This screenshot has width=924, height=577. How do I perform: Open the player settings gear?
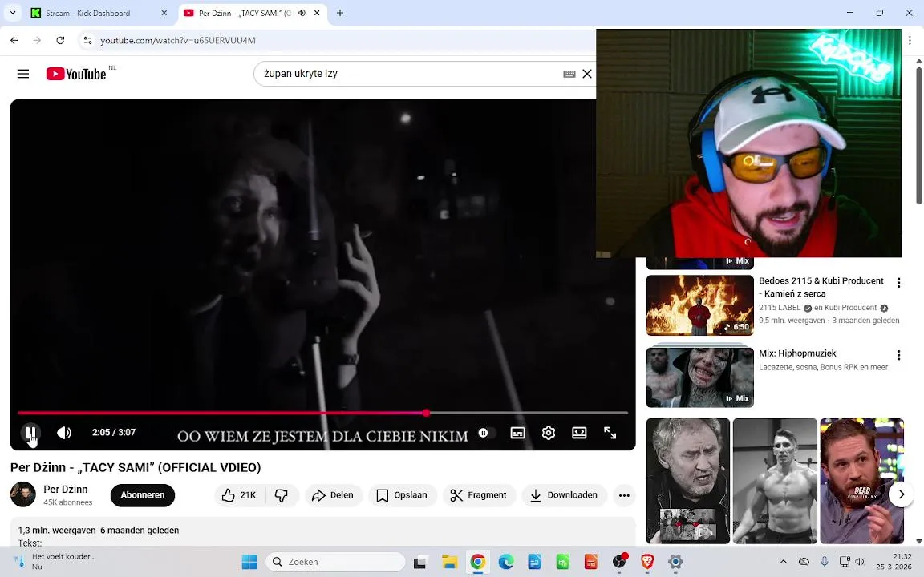pyautogui.click(x=548, y=433)
